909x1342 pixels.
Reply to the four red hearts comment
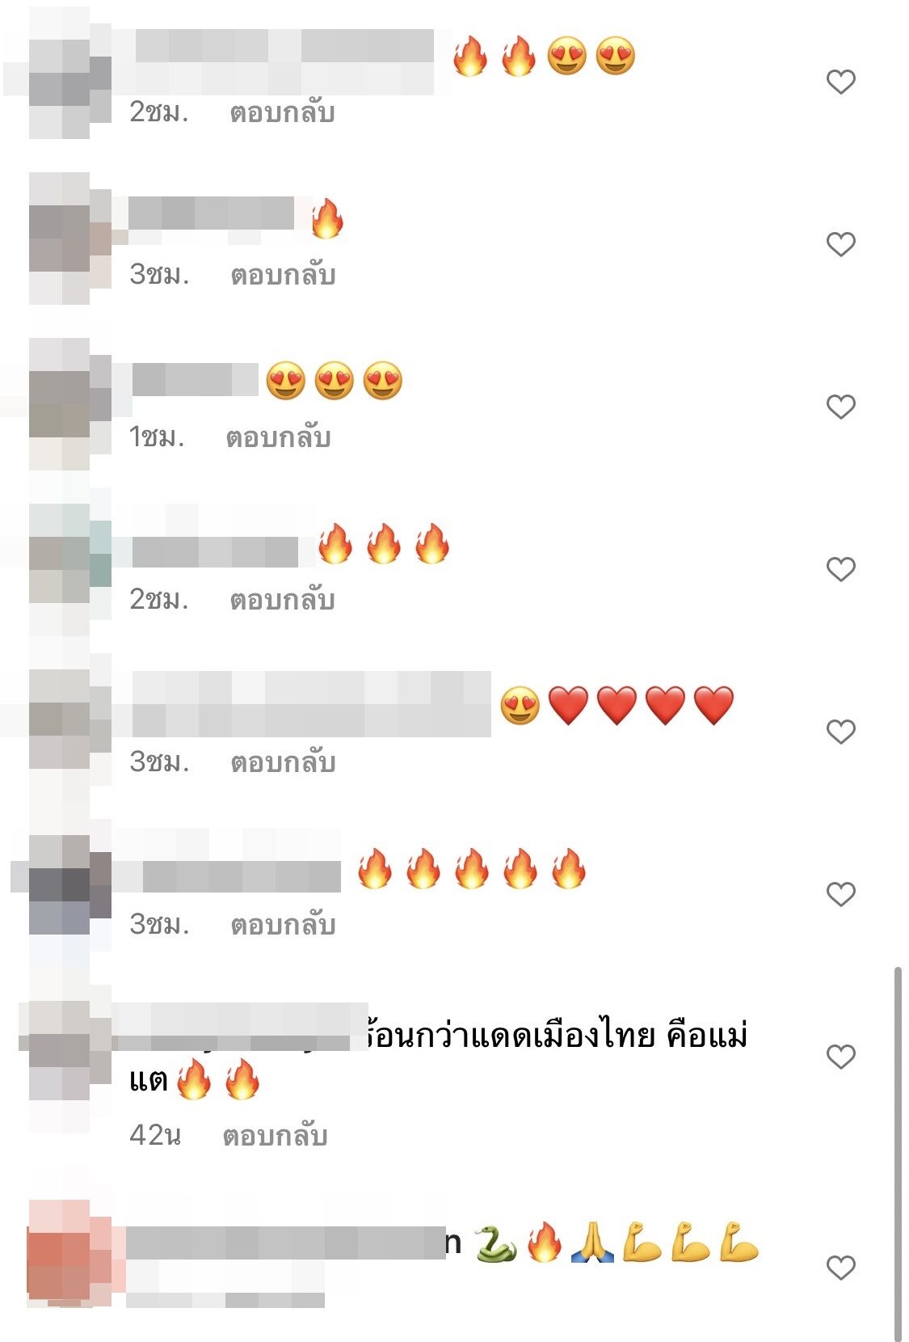283,762
